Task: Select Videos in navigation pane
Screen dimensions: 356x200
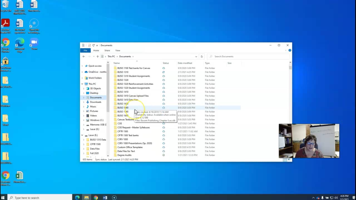Action: coord(93,116)
